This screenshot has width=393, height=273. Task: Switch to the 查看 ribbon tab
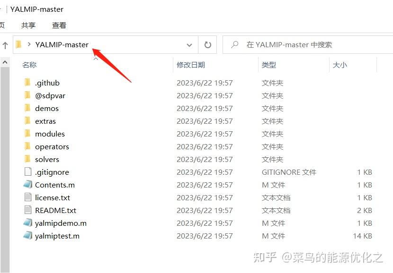59,25
